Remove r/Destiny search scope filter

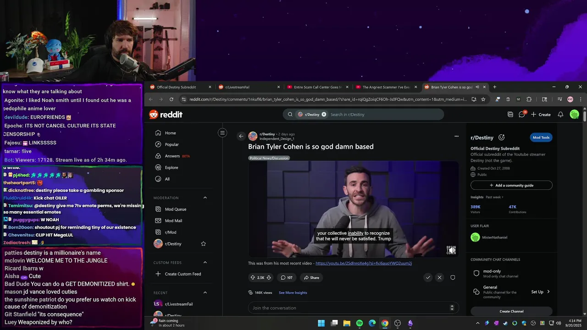324,115
